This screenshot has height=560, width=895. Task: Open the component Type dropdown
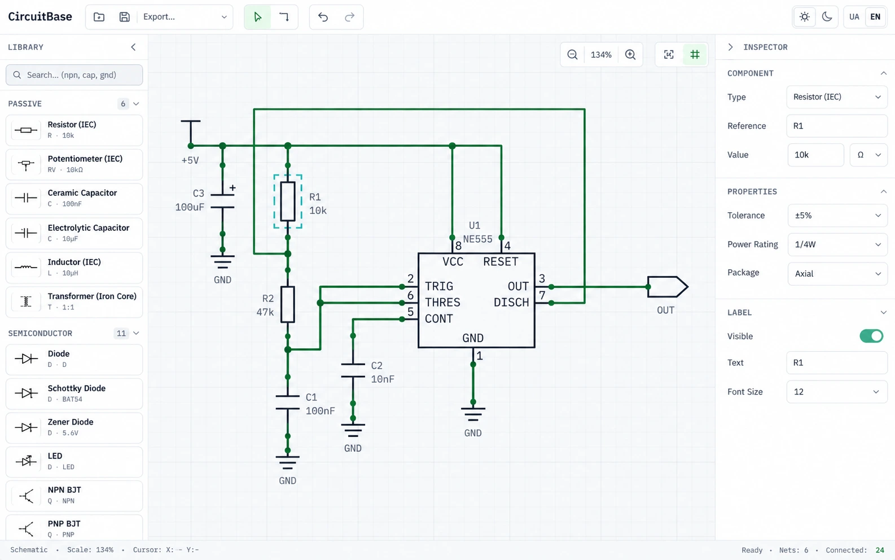point(836,97)
